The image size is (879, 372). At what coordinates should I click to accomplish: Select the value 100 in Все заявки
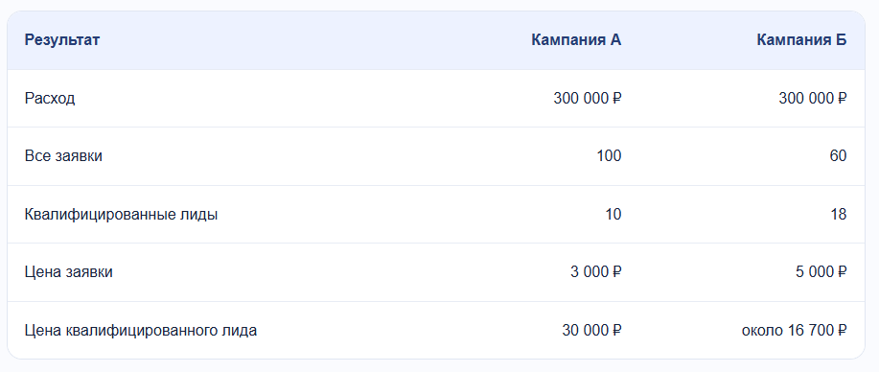610,156
